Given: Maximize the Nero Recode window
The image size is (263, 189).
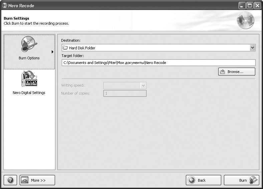Looking at the screenshot, I should (250, 6).
